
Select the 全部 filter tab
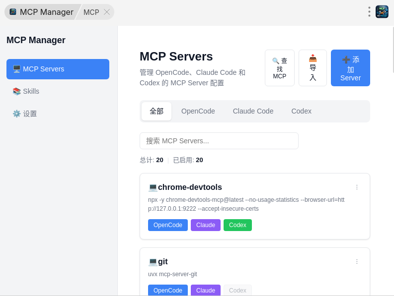click(x=157, y=111)
